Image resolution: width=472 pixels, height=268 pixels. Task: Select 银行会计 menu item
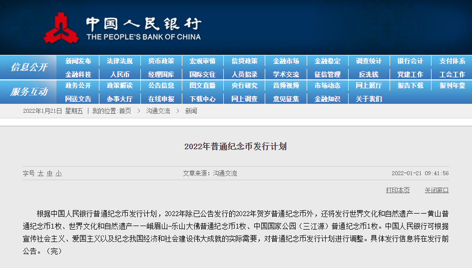tap(410, 61)
